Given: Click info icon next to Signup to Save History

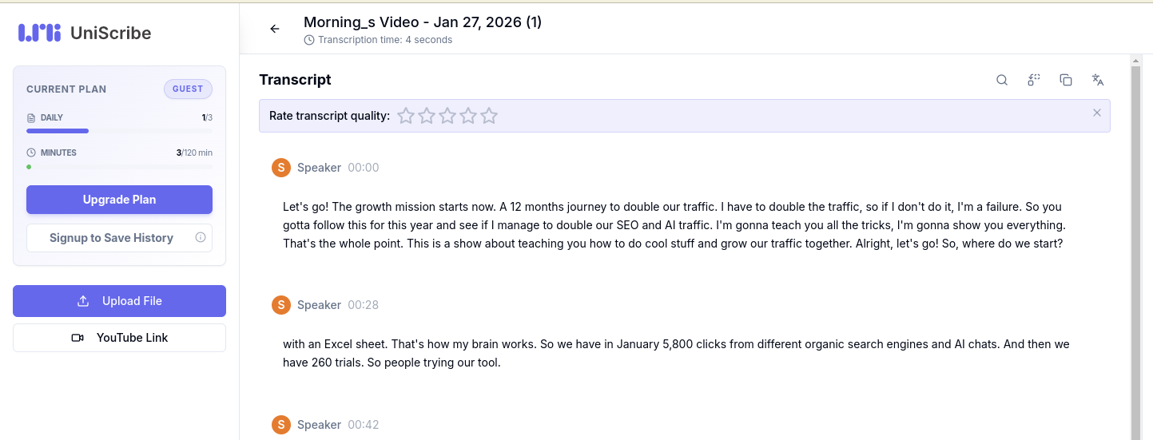Looking at the screenshot, I should 201,237.
